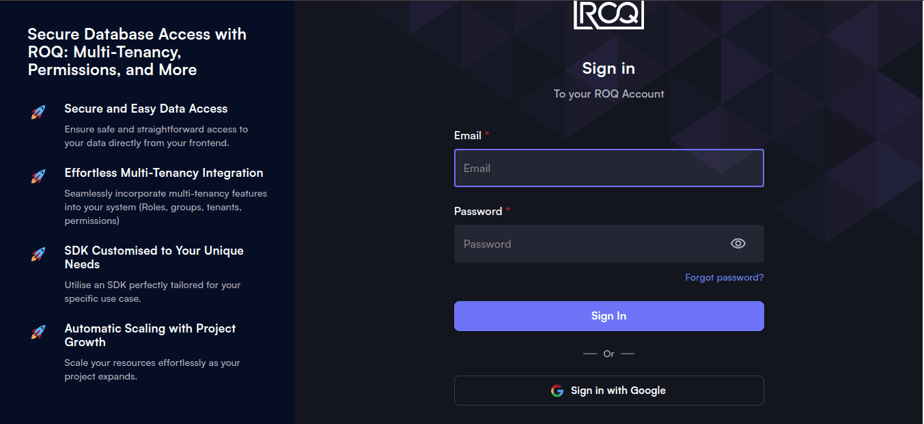Viewport: 924px width, 424px height.
Task: Click the Sign in heading text
Action: [608, 68]
